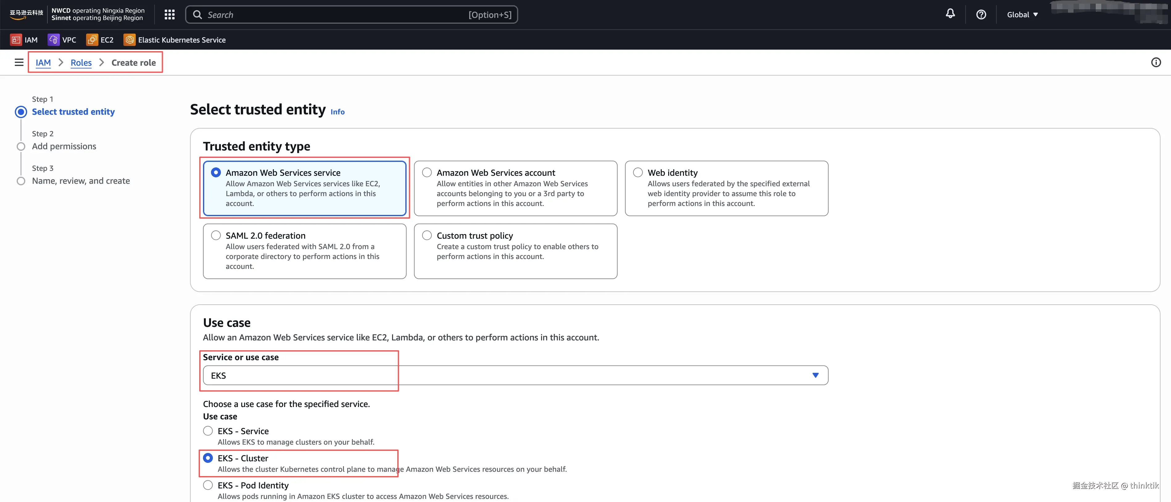
Task: Expand the Service or use case dropdown
Action: 515,375
